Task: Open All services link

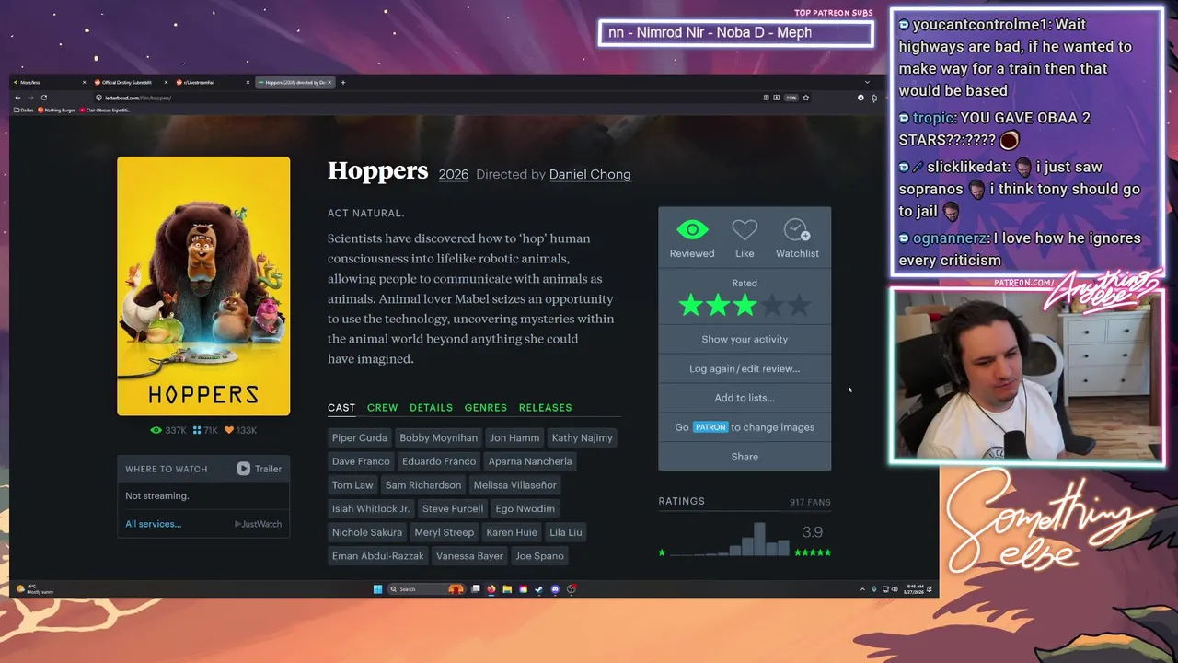Action: [x=154, y=524]
